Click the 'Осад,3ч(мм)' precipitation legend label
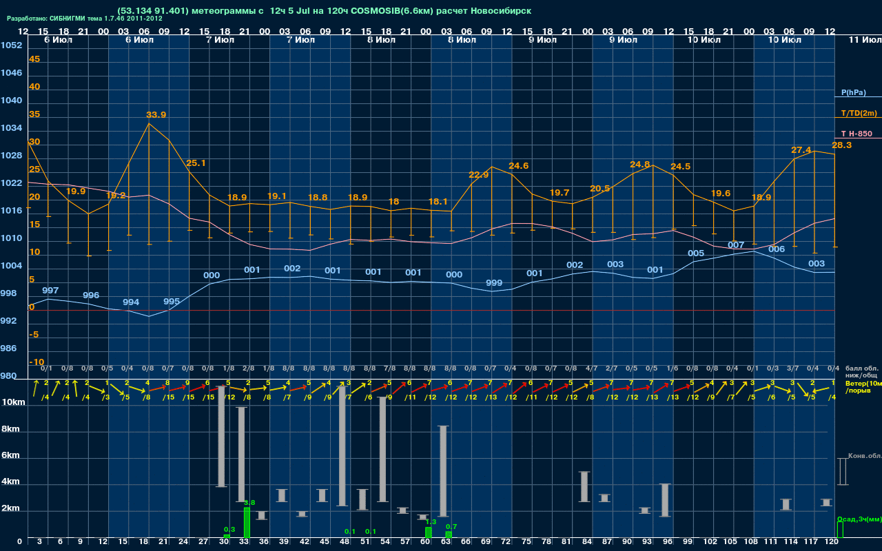This screenshot has height=551, width=882. pos(859,519)
